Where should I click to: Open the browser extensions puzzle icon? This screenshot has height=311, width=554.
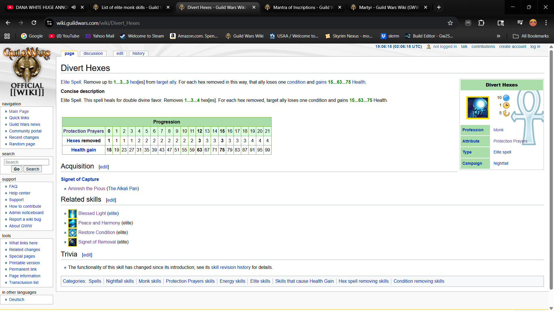[481, 23]
